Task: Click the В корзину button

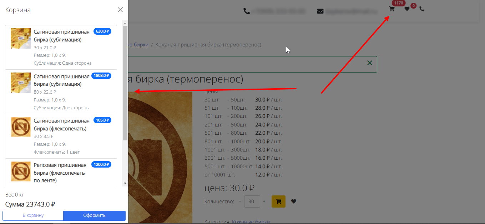Action: [x=33, y=215]
